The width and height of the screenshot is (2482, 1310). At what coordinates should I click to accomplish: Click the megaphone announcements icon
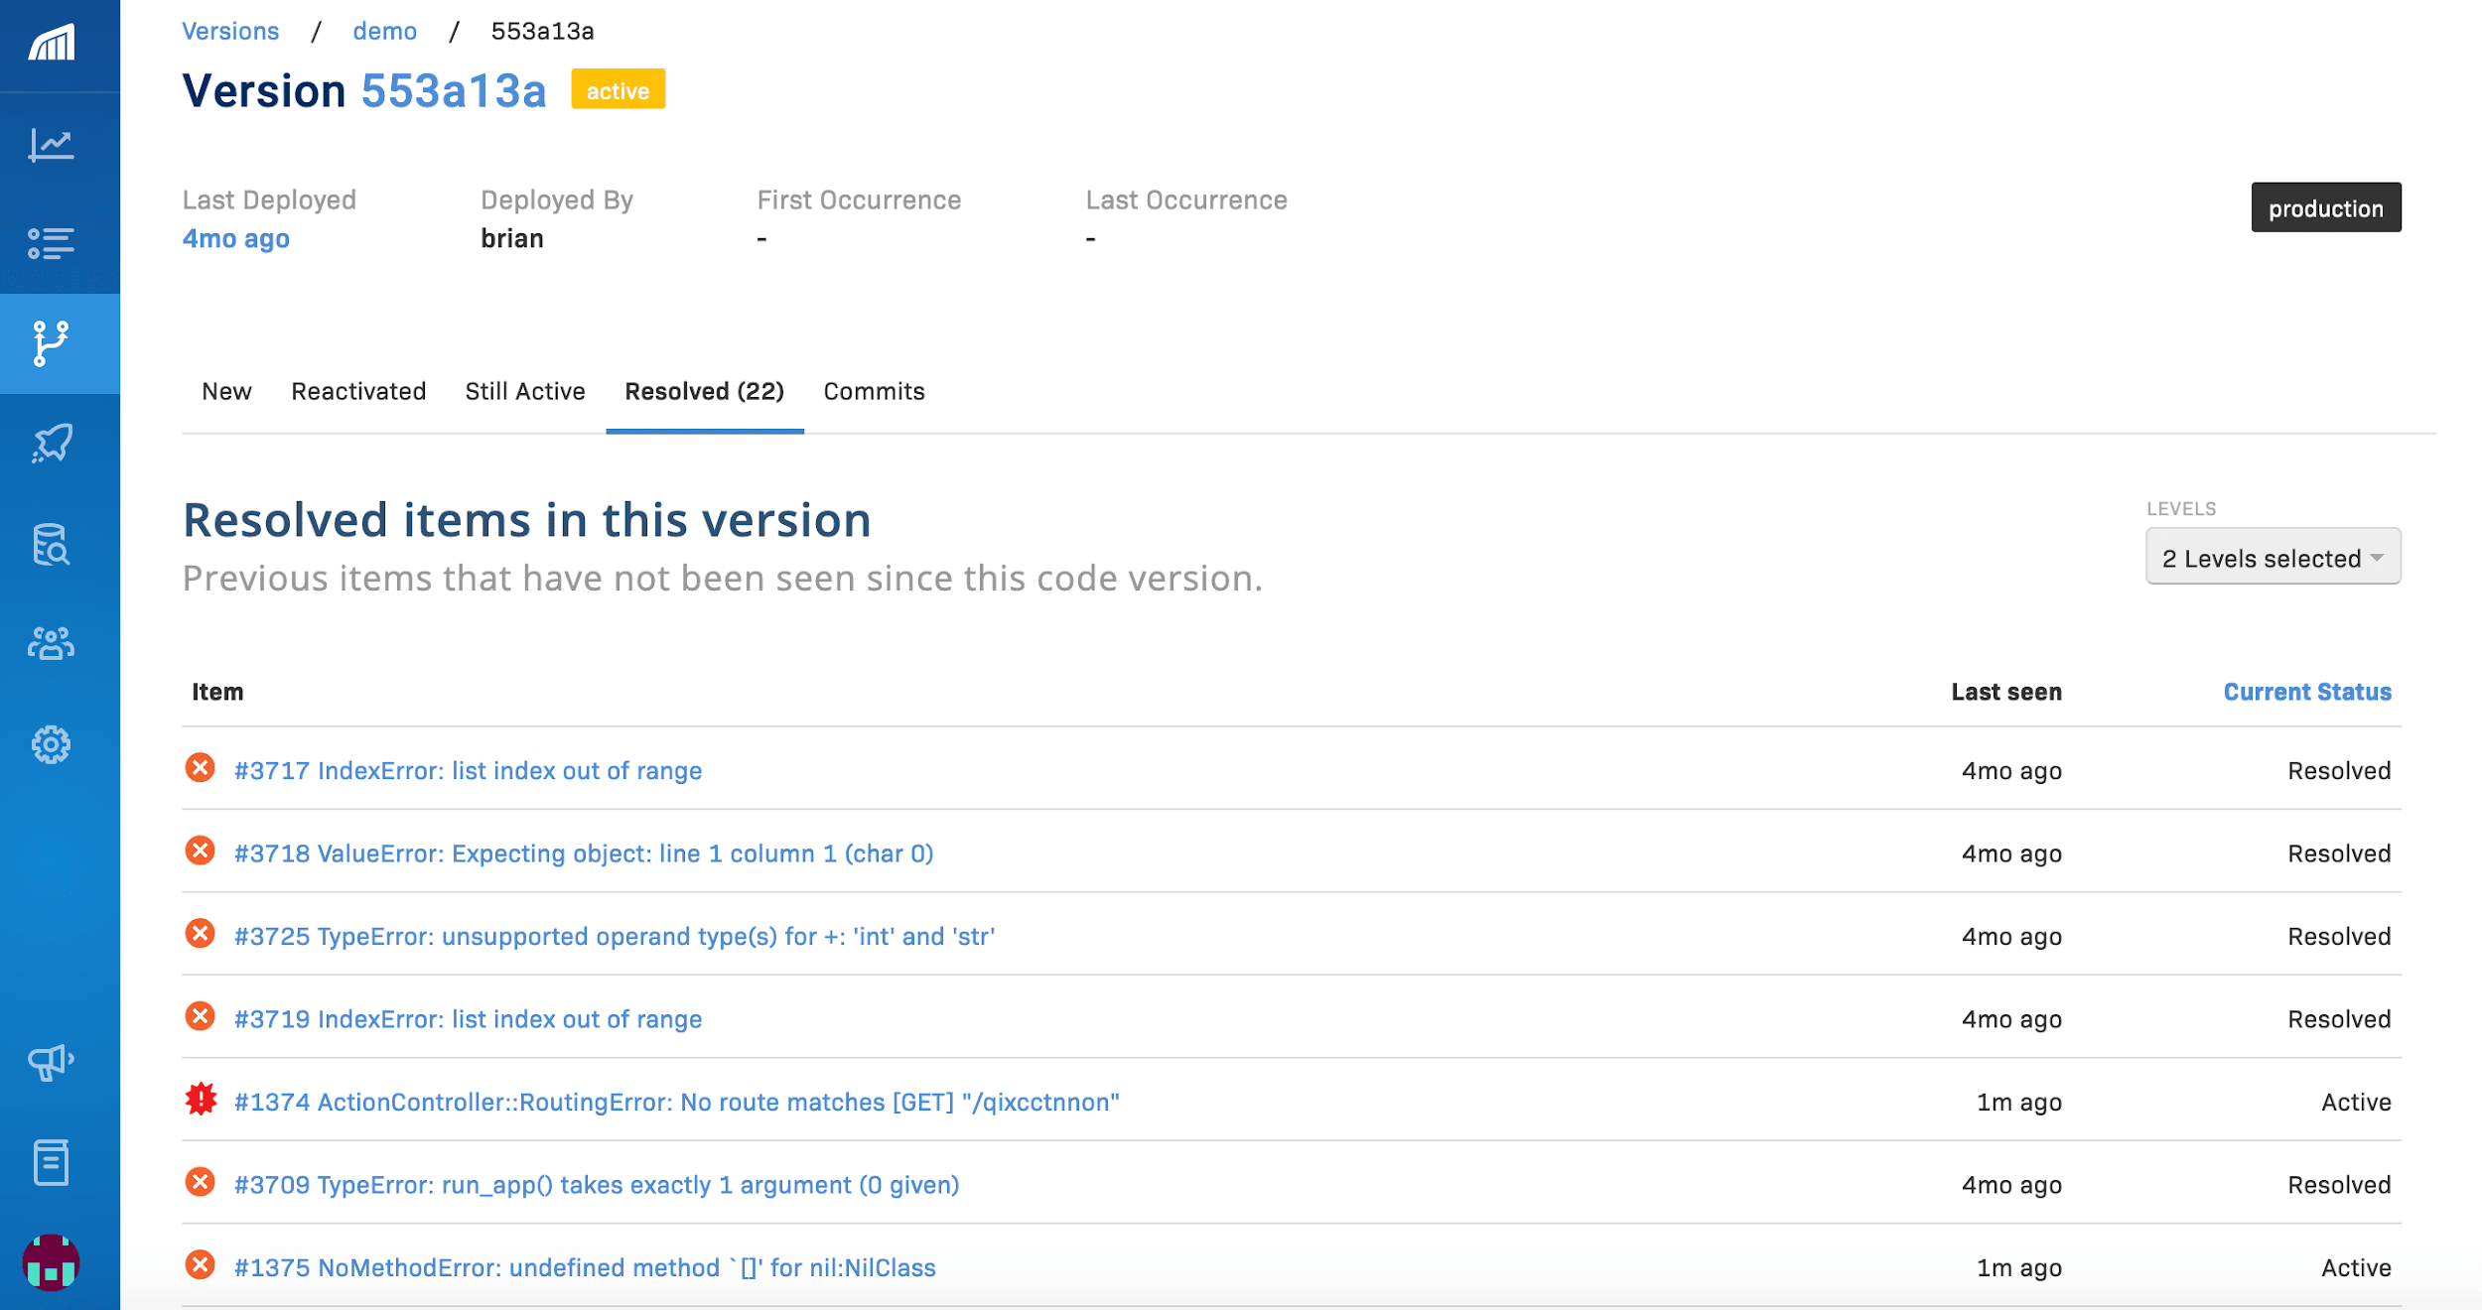pyautogui.click(x=52, y=1062)
